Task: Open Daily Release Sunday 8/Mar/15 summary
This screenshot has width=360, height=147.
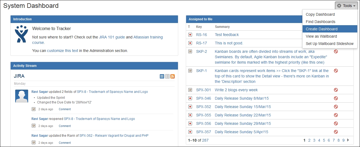Action: [242, 98]
